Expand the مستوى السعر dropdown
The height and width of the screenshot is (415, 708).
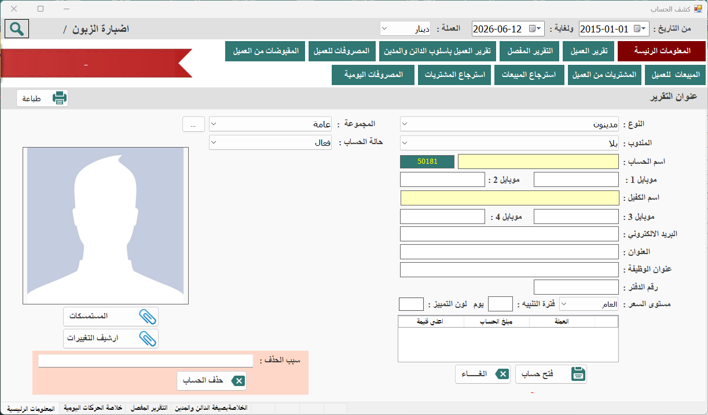(564, 304)
